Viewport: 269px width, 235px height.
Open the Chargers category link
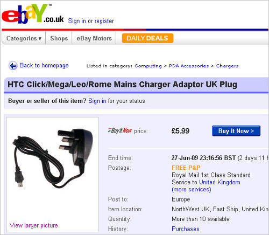pyautogui.click(x=227, y=66)
